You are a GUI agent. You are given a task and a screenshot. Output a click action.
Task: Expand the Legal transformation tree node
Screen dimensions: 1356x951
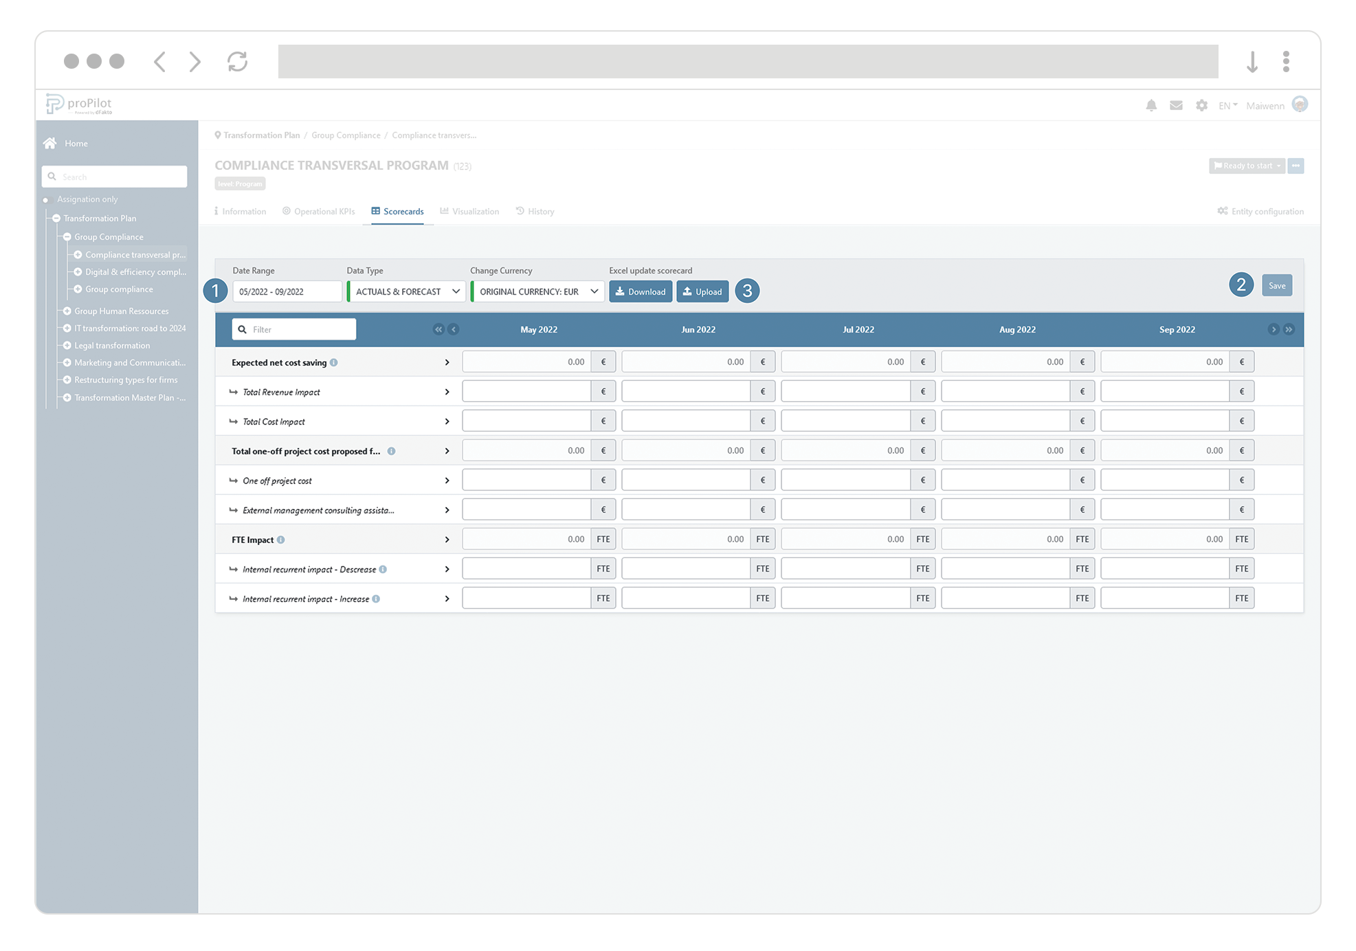(67, 345)
